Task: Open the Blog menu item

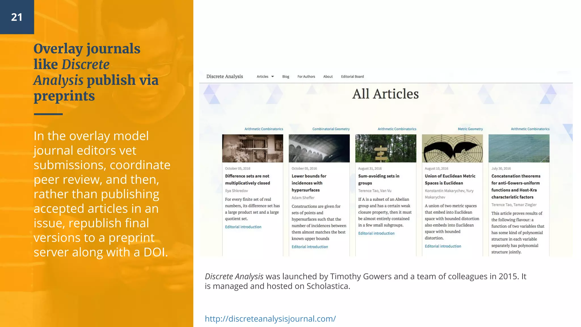Action: coord(286,77)
